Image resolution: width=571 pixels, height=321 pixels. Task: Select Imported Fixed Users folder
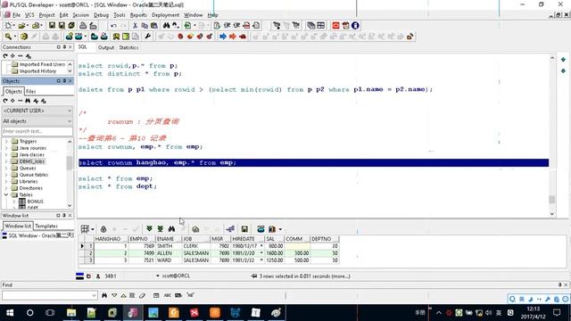pyautogui.click(x=42, y=64)
